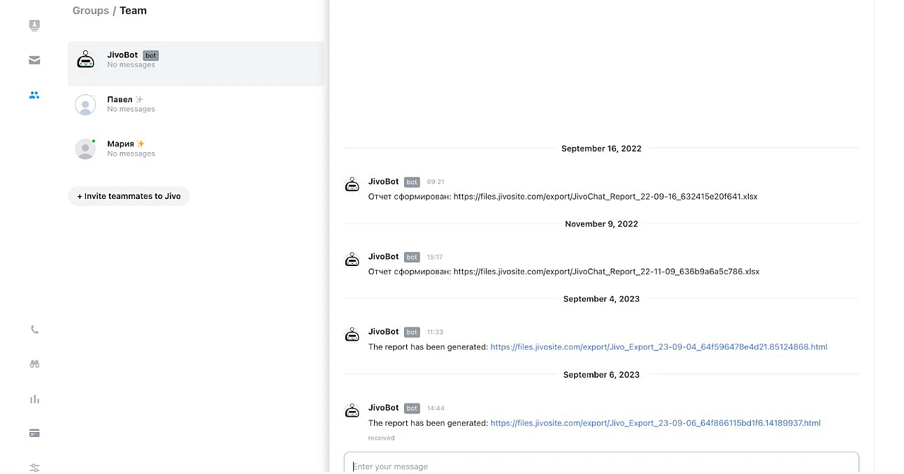Select Павел in the team list
This screenshot has height=474, width=904.
120,100
